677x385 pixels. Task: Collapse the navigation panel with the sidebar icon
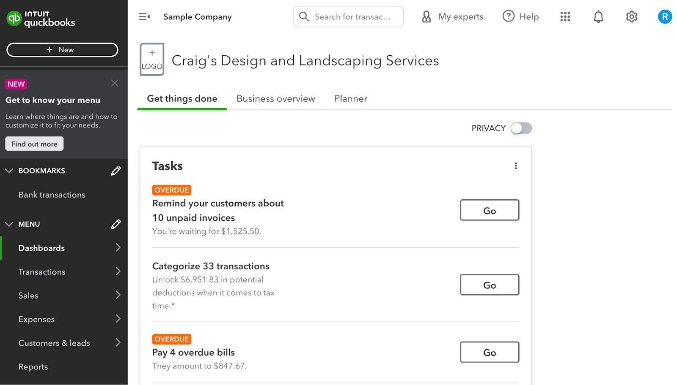pos(144,16)
